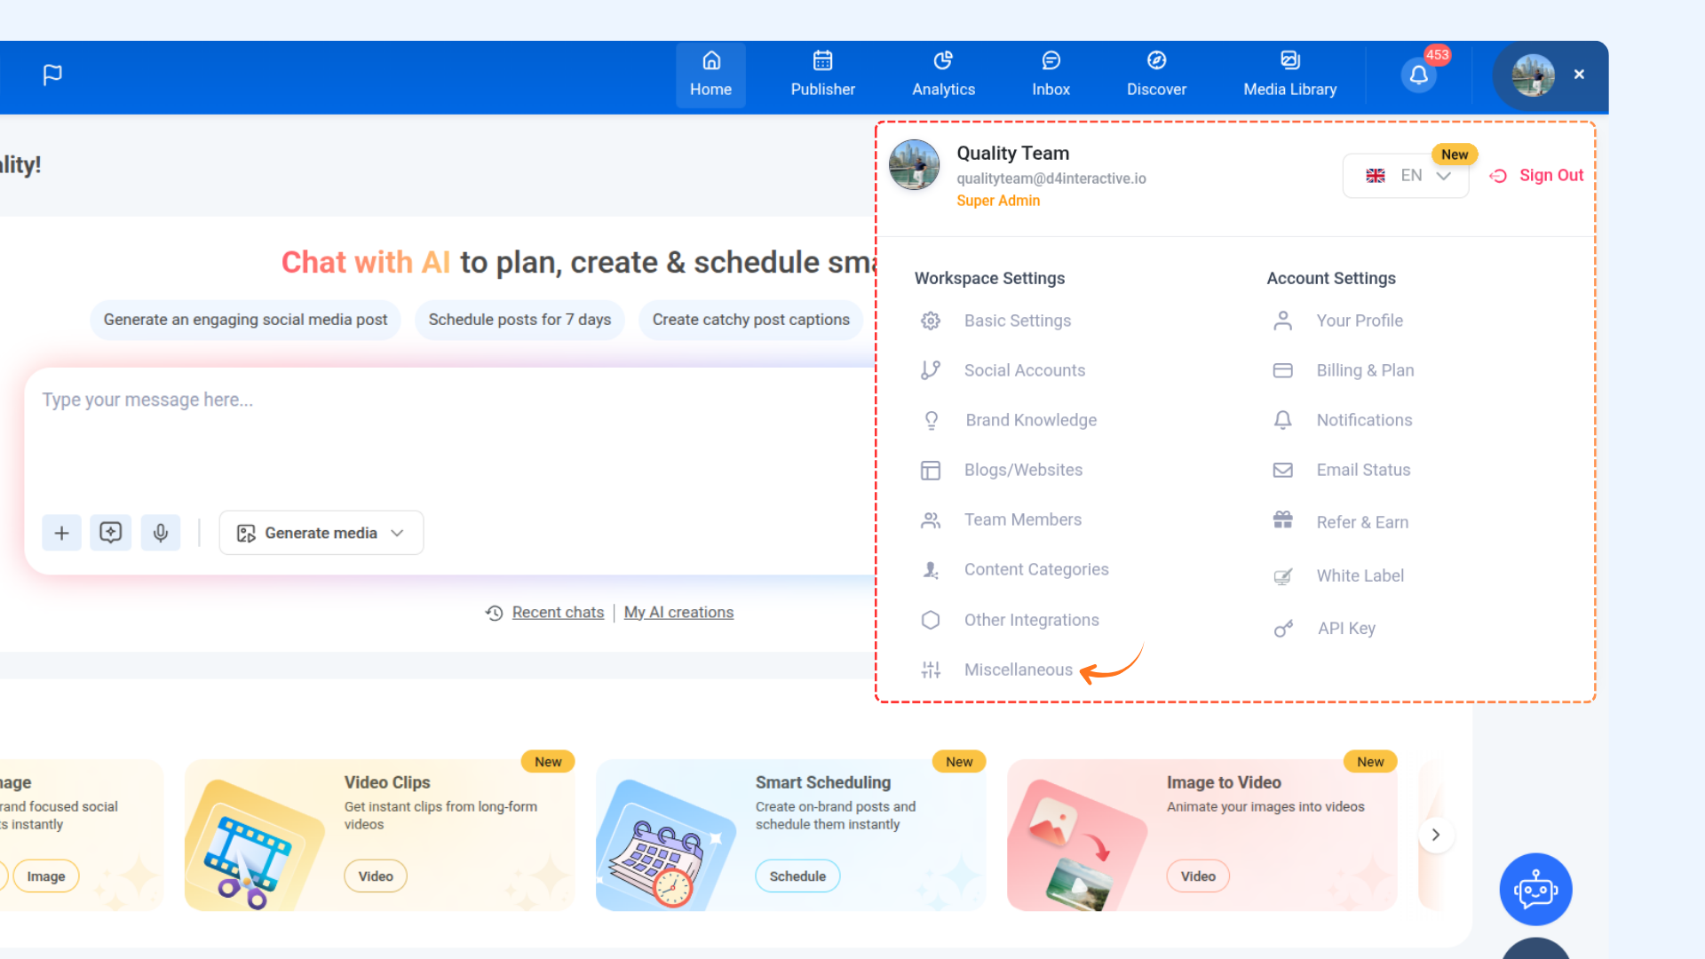Open the Inbox section
The image size is (1705, 959).
(x=1051, y=75)
